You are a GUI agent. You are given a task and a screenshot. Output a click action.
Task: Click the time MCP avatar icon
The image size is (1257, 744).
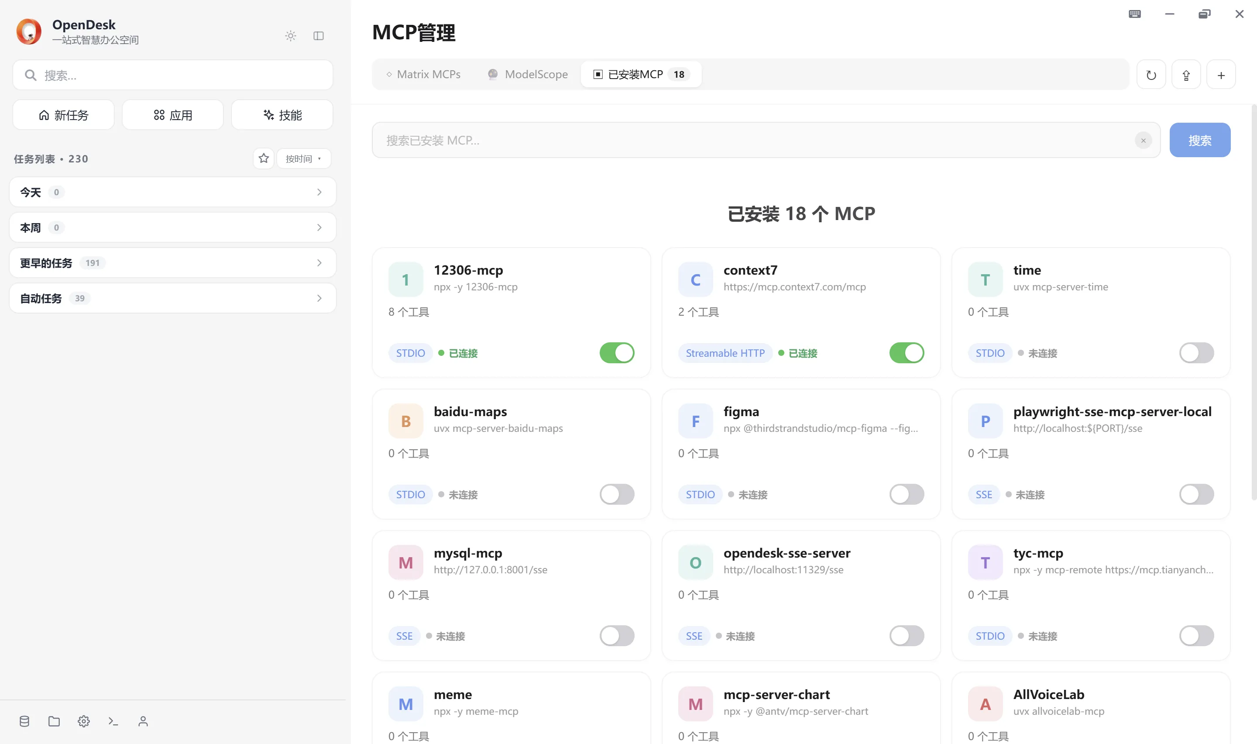[x=986, y=279]
